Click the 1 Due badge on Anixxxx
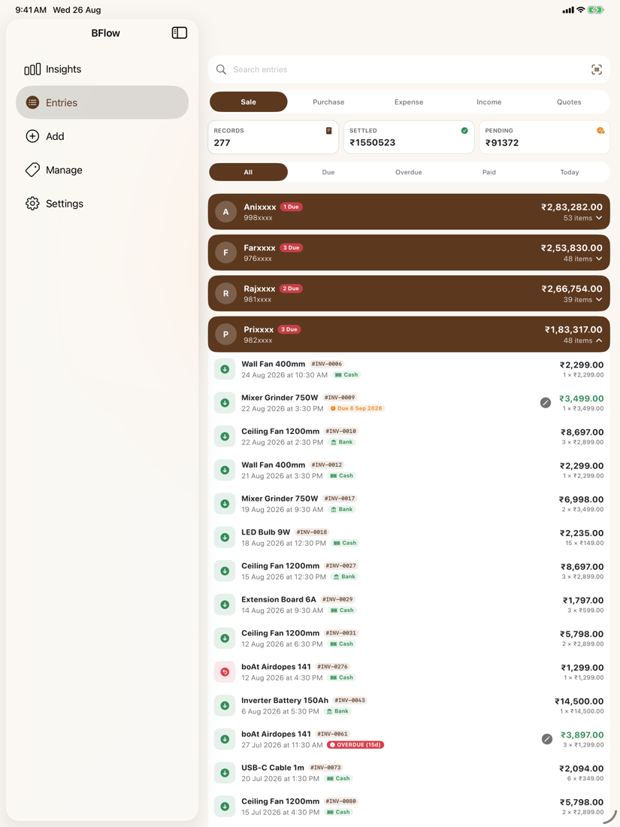Viewport: 620px width, 827px height. pos(291,207)
